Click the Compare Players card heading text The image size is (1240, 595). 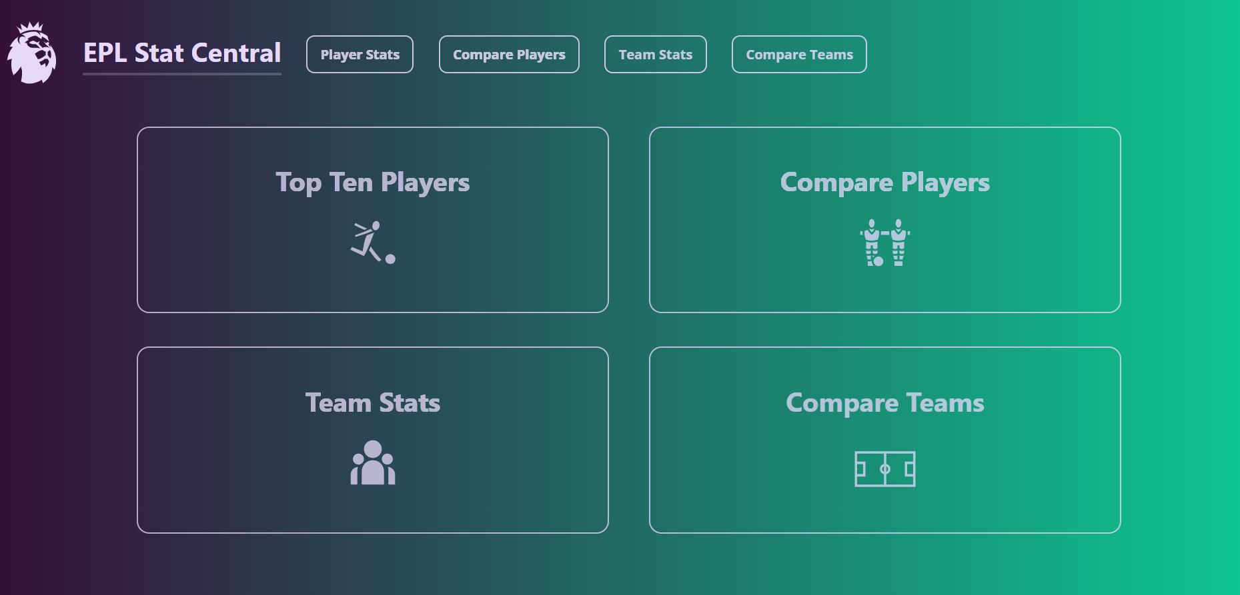point(885,182)
